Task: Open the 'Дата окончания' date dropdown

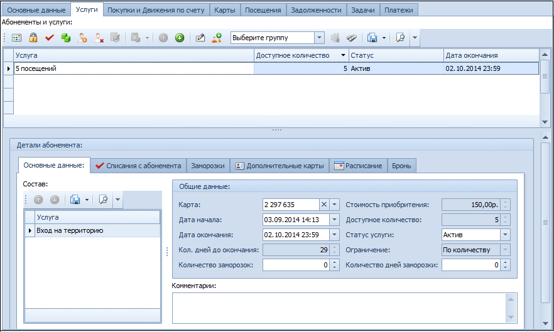Action: point(334,235)
